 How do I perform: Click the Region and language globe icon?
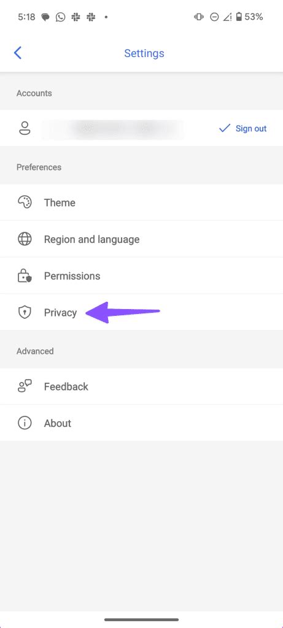point(25,239)
